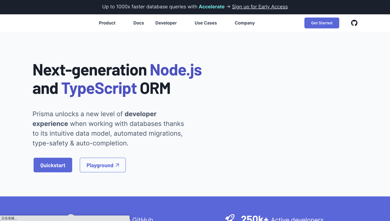The image size is (390, 221).
Task: Click the GitHub label in the stats section
Action: point(142,219)
